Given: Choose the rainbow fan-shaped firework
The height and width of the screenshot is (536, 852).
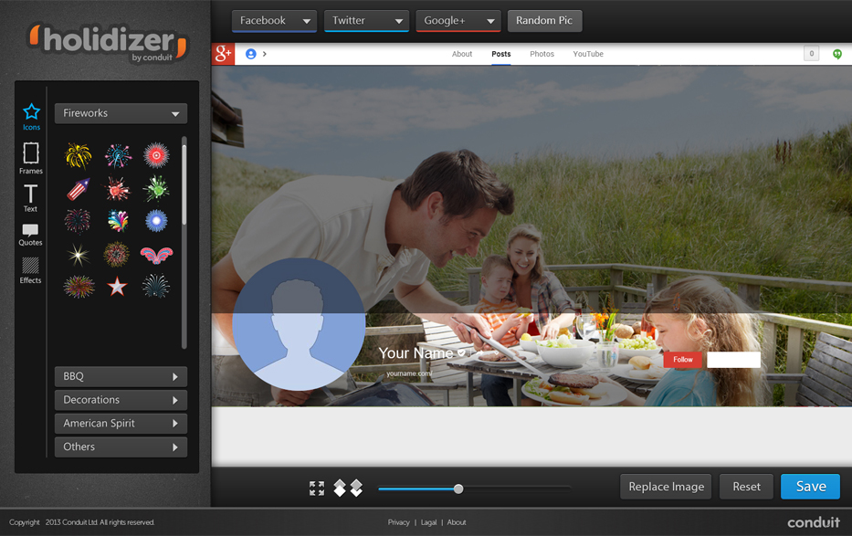Looking at the screenshot, I should (x=118, y=221).
